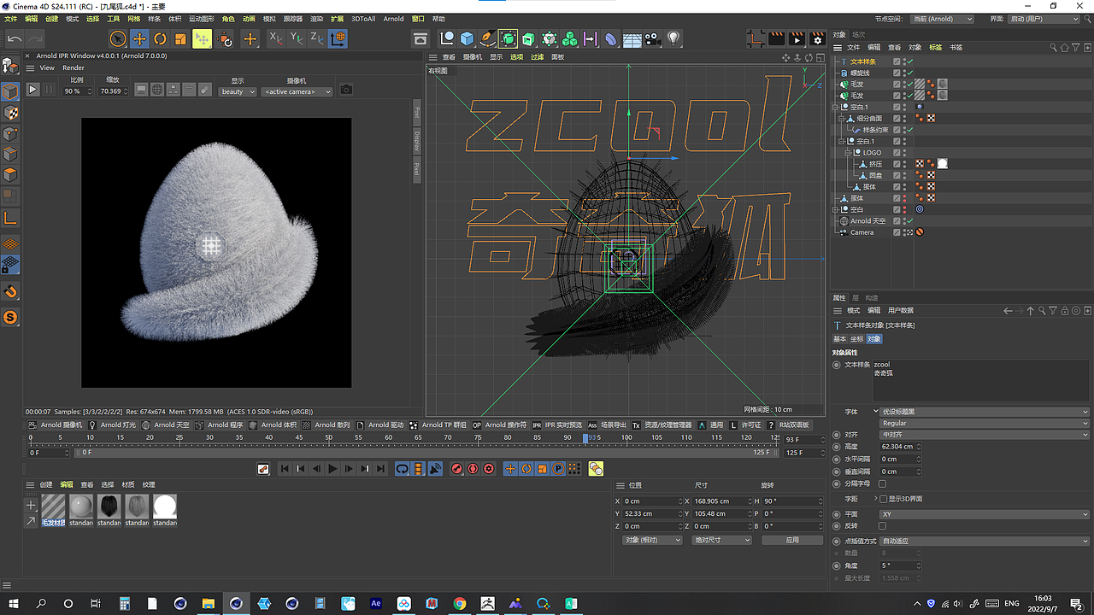
Task: Activate the Rotate tool
Action: coord(160,38)
